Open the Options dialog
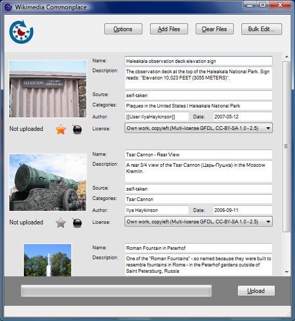 click(123, 29)
